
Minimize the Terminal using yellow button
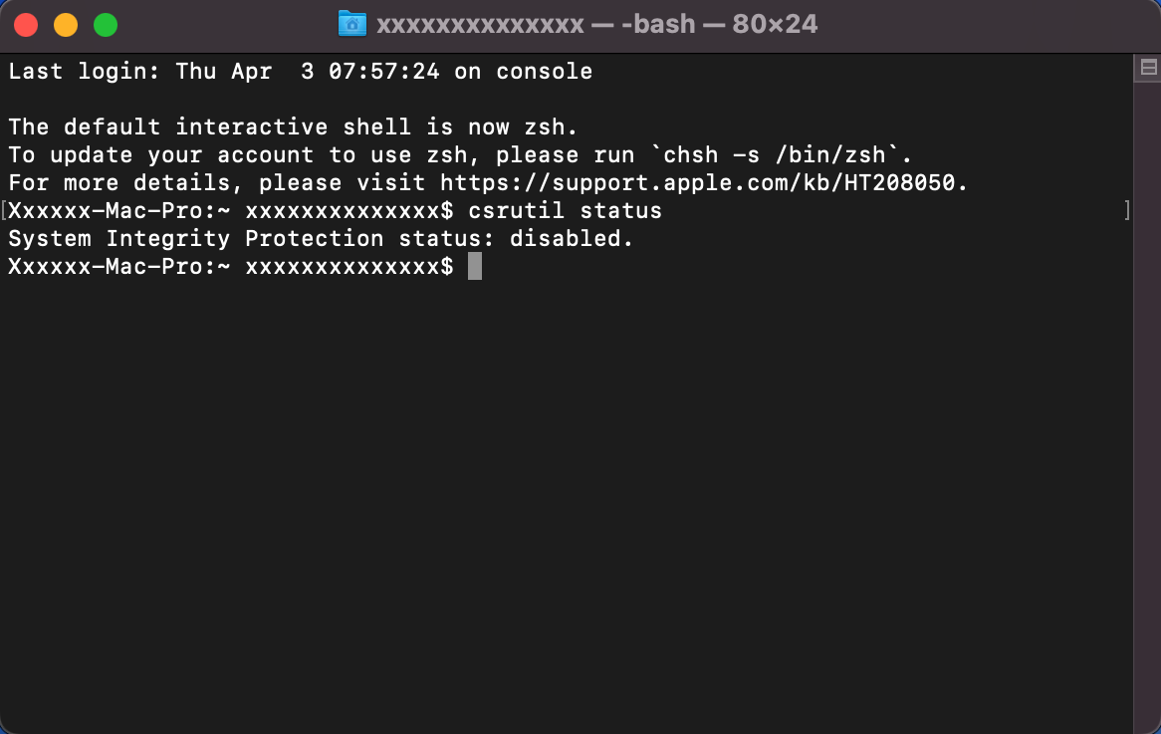click(66, 25)
